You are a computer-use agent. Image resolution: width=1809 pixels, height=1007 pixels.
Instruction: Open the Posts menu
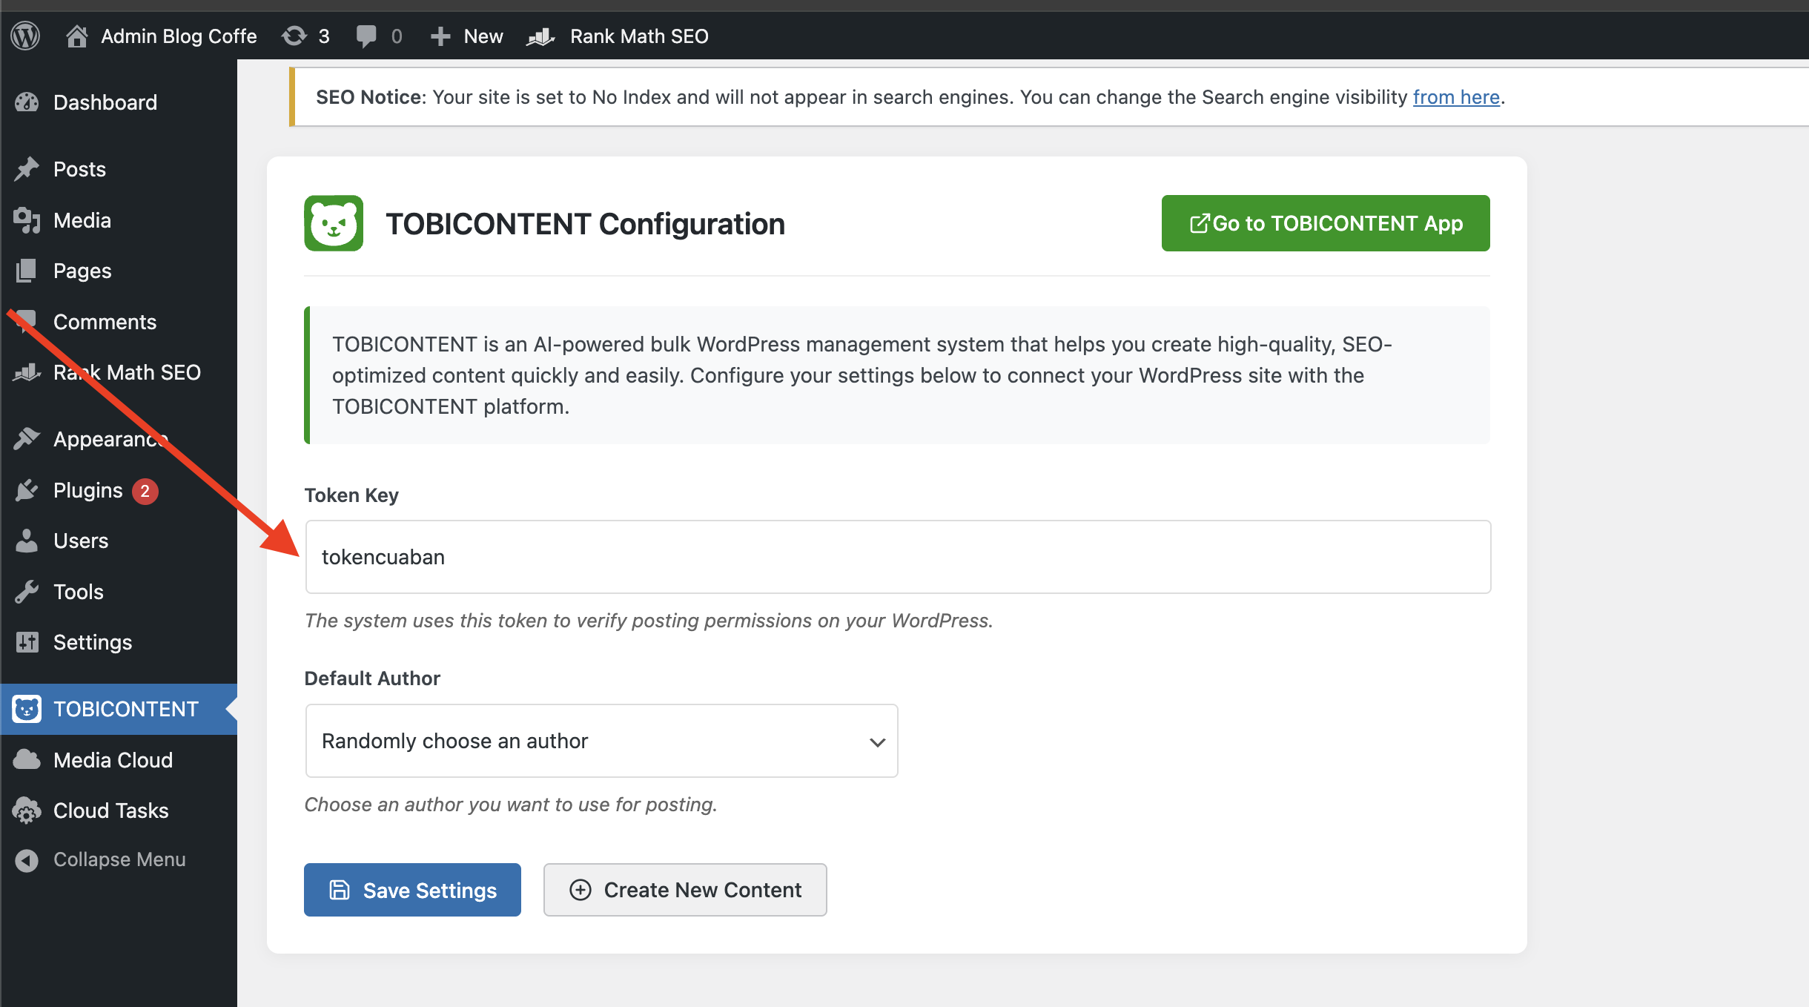[119, 169]
